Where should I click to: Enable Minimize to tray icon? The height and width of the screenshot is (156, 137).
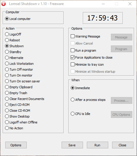pos(72,65)
